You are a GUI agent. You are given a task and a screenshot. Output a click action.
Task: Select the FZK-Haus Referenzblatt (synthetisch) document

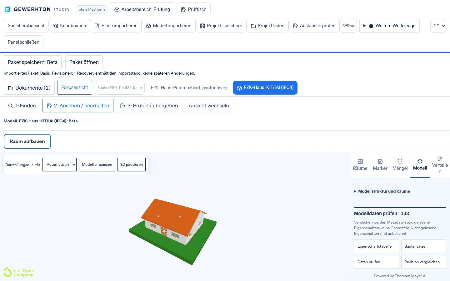tap(189, 88)
